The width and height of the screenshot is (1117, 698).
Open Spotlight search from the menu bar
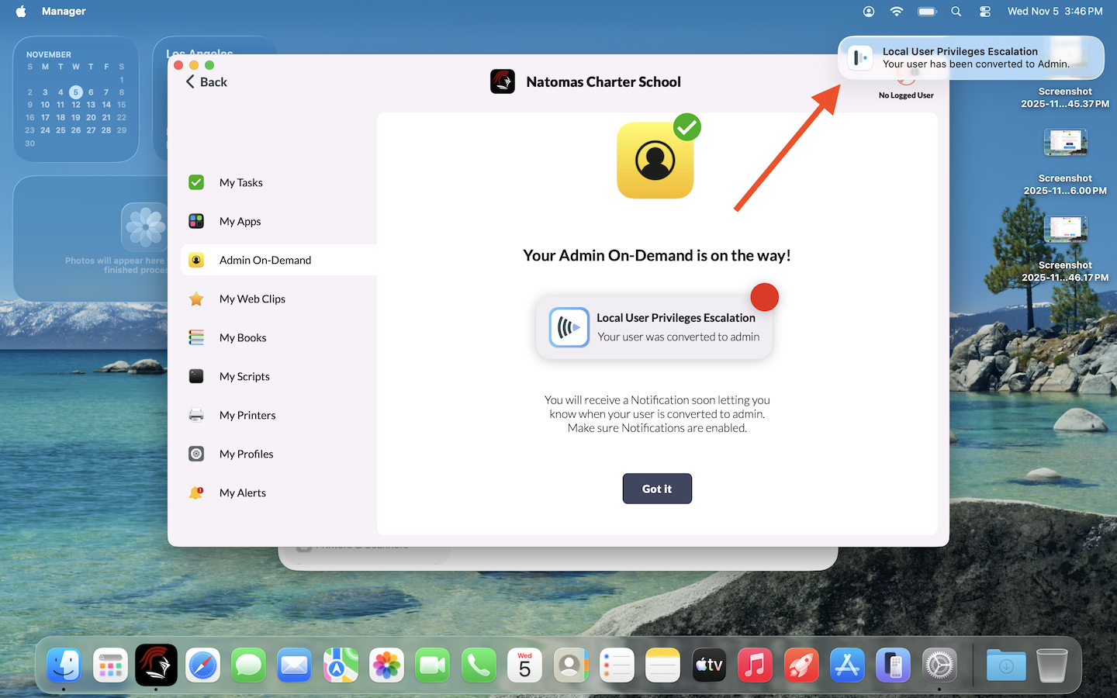point(956,11)
